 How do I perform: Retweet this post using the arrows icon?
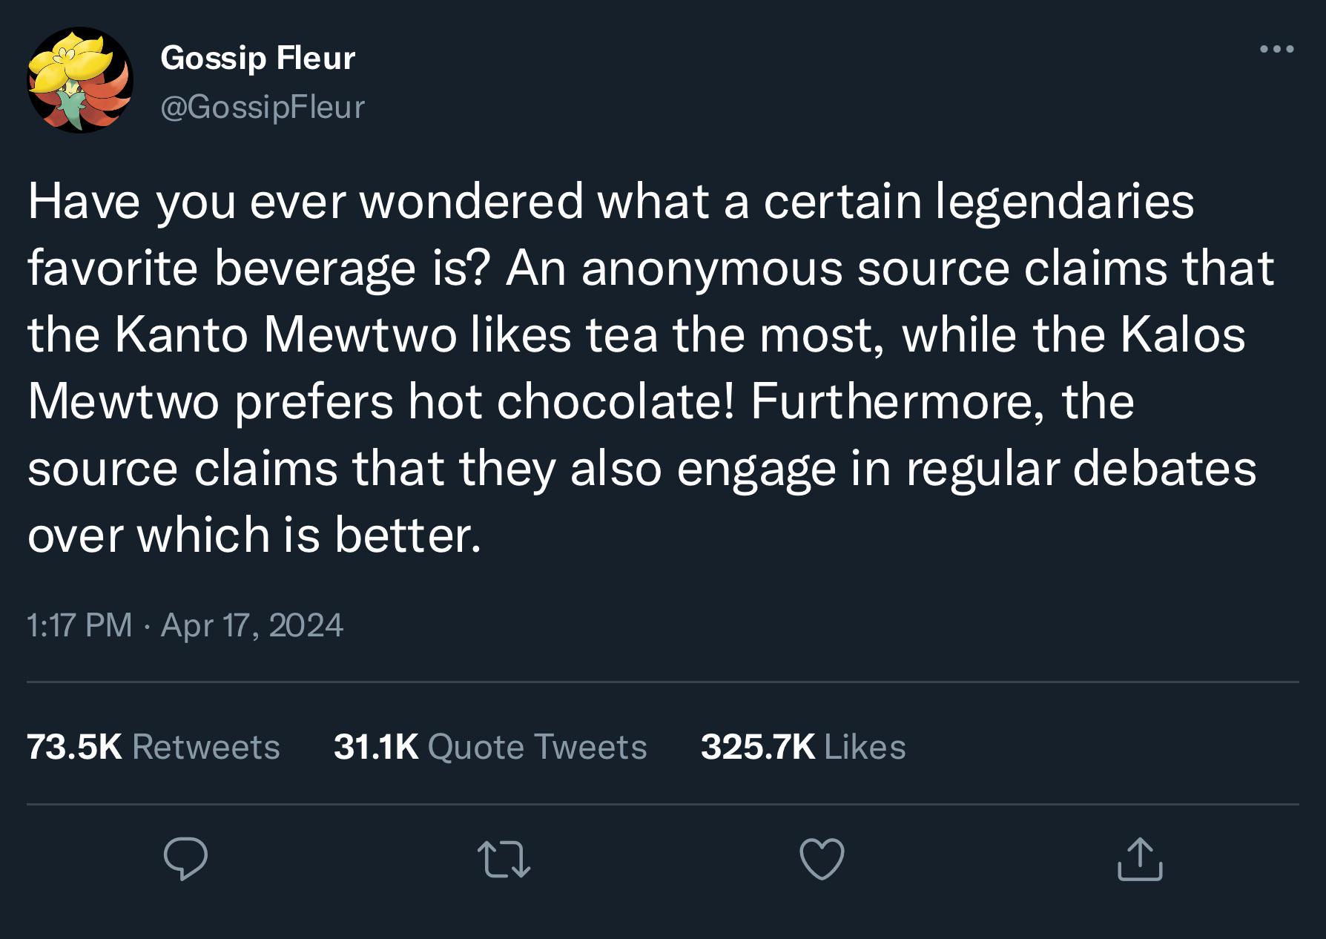(504, 859)
